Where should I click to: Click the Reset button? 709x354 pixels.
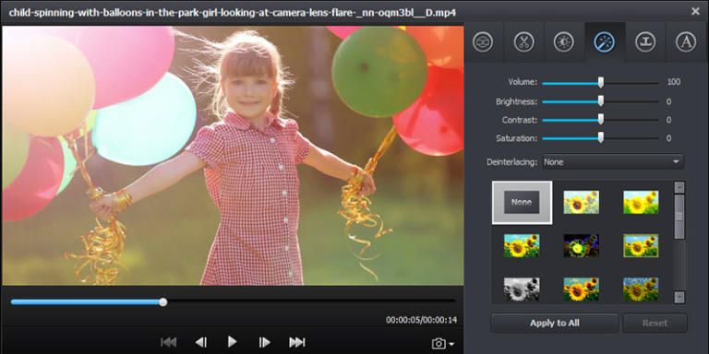[x=655, y=323]
